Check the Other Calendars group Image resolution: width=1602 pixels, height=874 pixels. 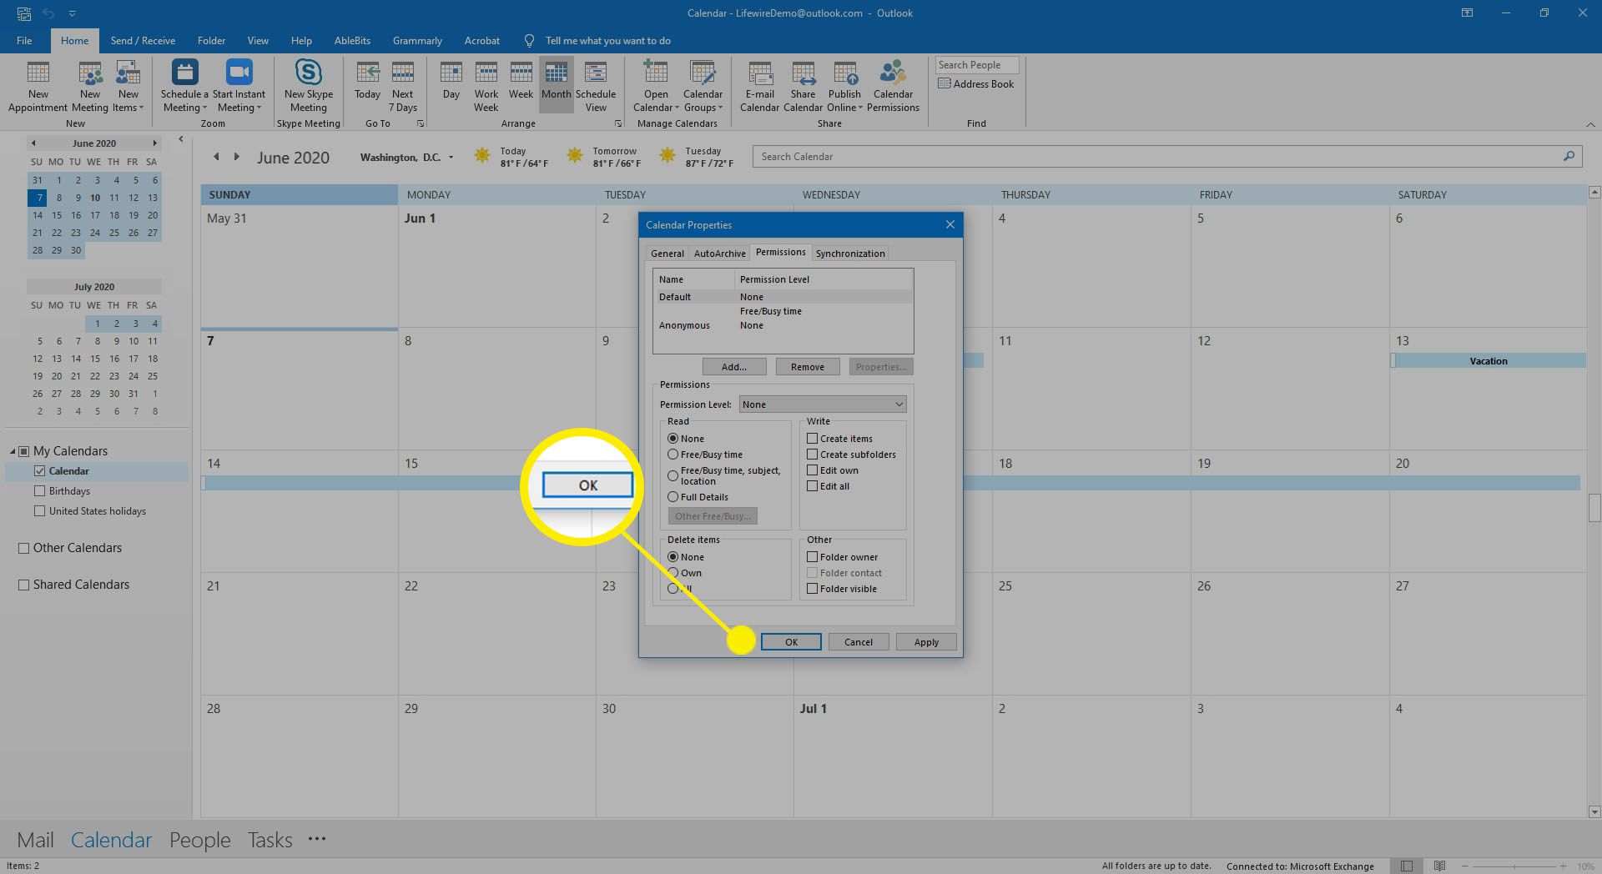(x=23, y=548)
